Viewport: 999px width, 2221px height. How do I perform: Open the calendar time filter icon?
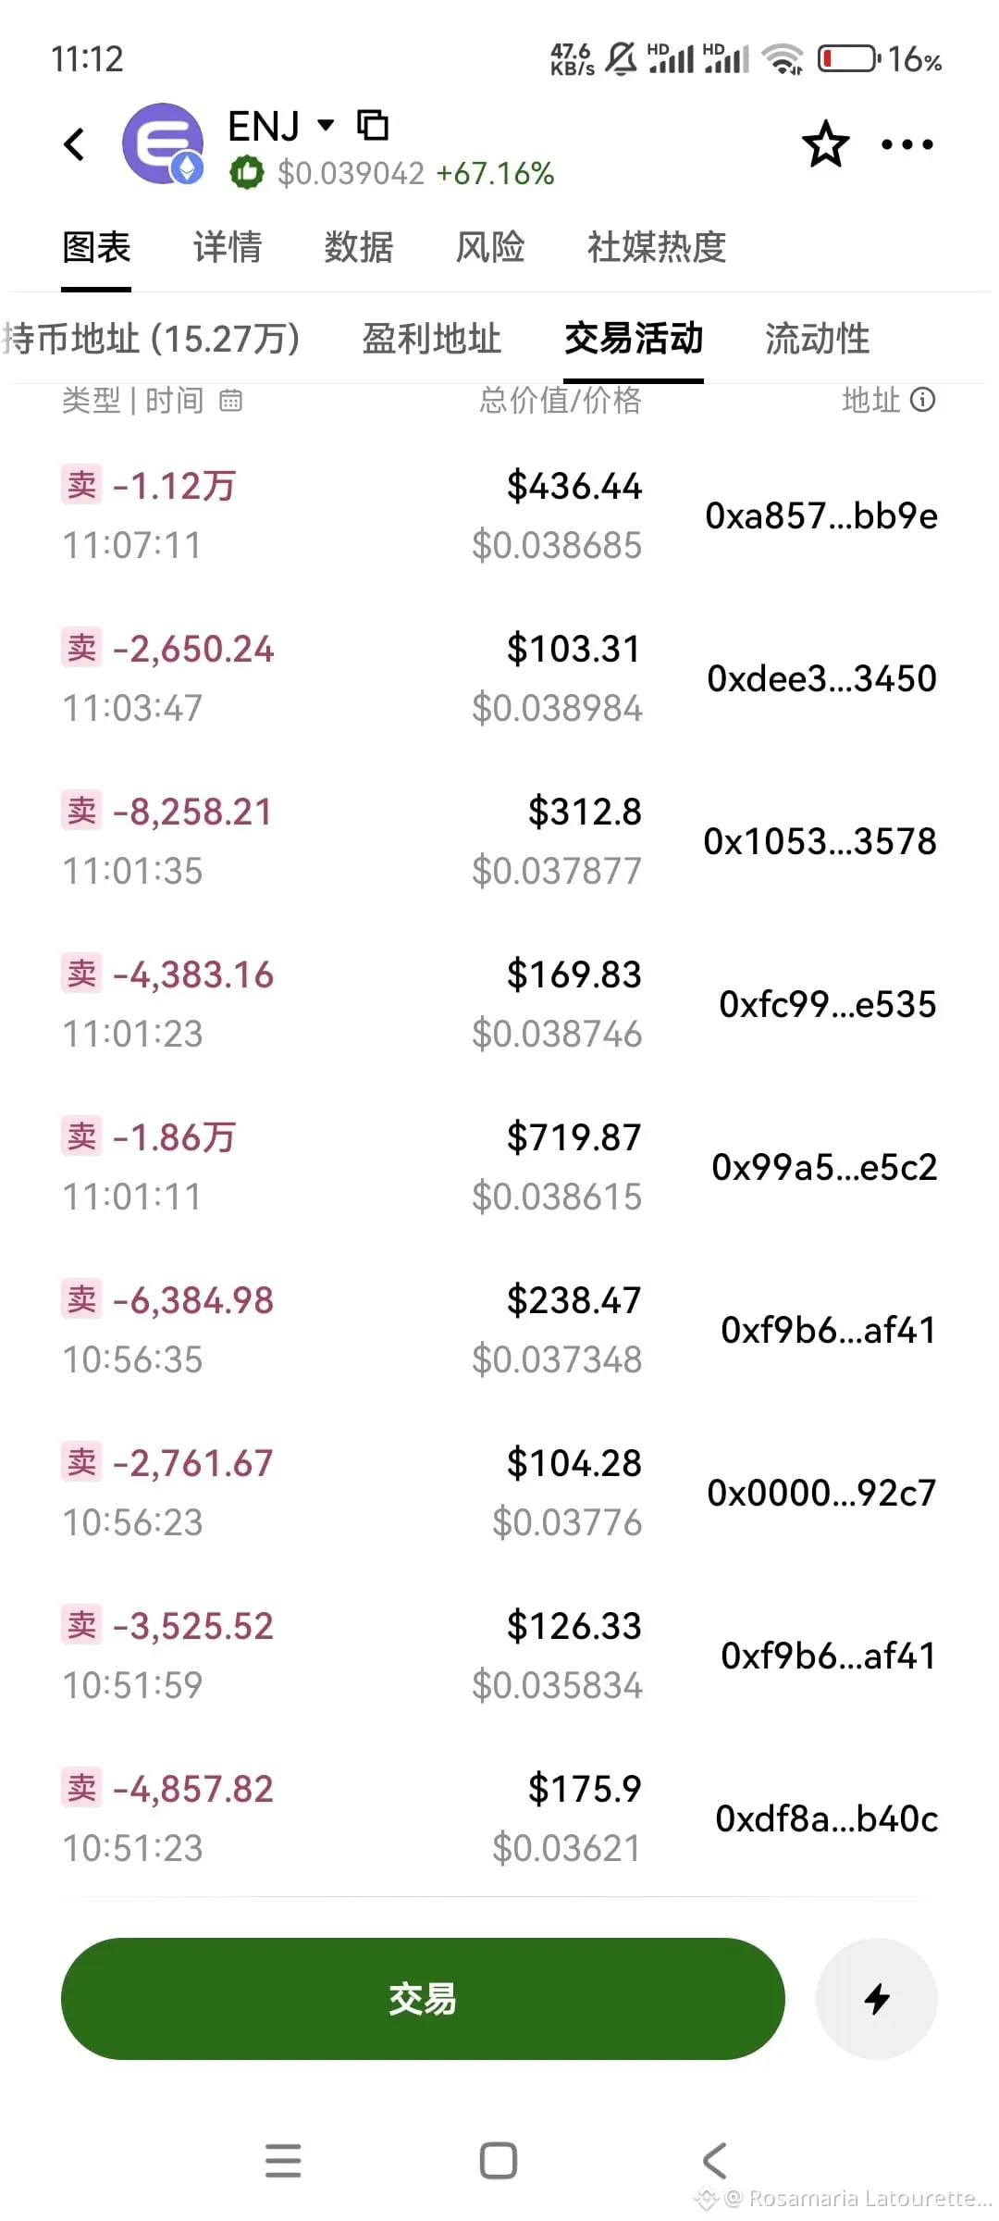[x=230, y=401]
